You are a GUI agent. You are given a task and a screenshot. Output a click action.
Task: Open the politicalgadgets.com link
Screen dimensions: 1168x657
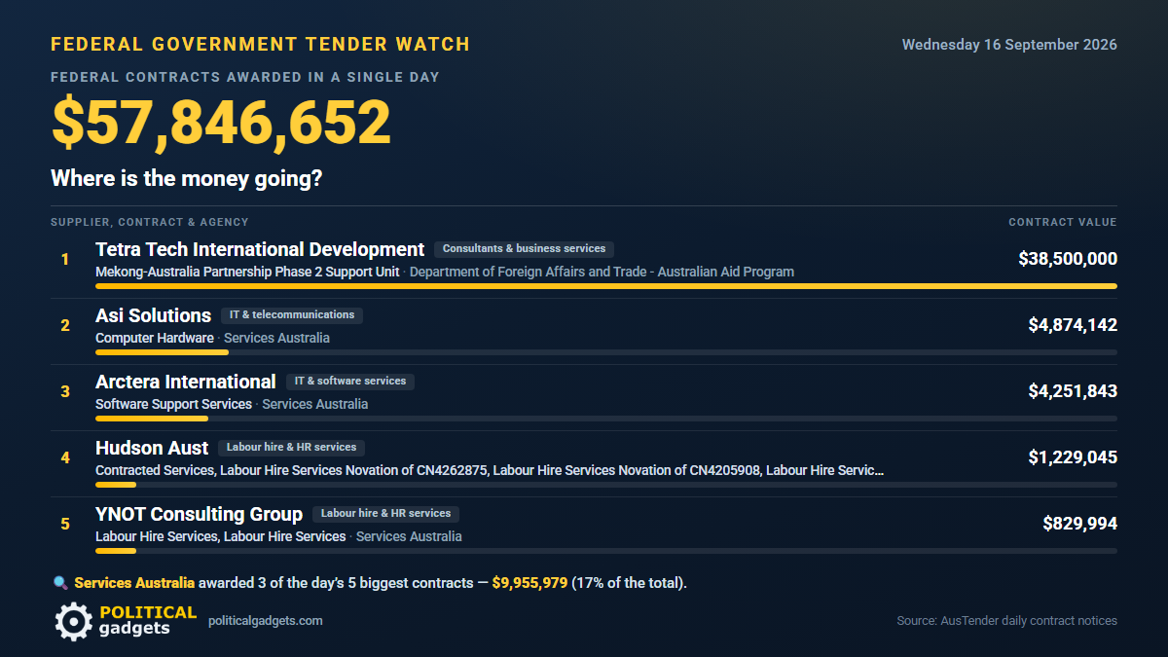pyautogui.click(x=266, y=621)
